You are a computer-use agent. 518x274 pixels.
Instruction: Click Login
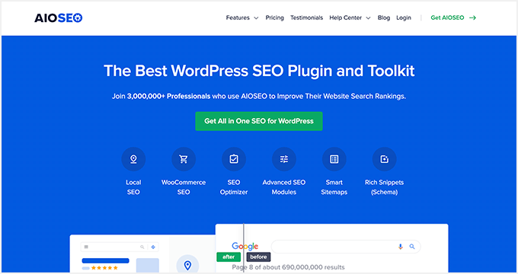click(x=404, y=18)
